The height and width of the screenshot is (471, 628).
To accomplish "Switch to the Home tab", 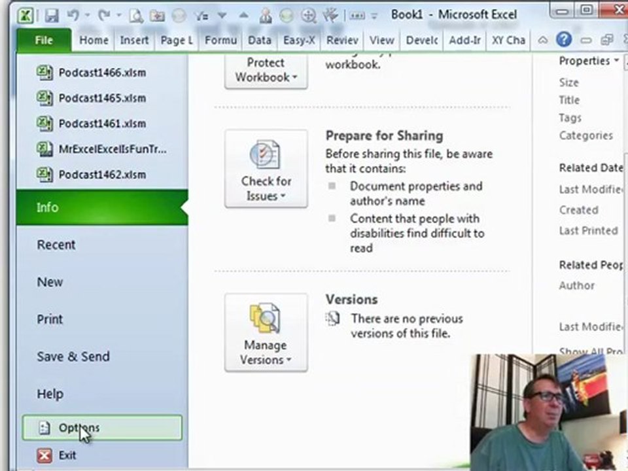I will click(94, 40).
